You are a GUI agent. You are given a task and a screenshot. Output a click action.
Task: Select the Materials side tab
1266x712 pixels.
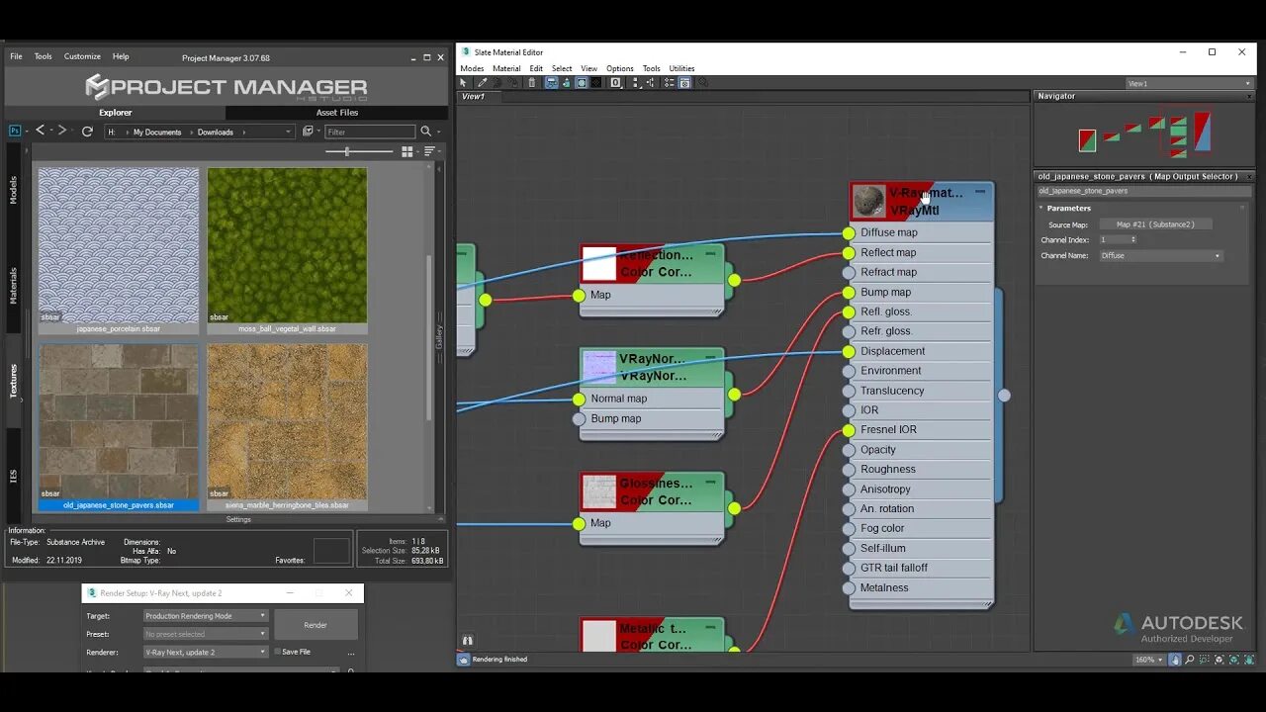(14, 285)
